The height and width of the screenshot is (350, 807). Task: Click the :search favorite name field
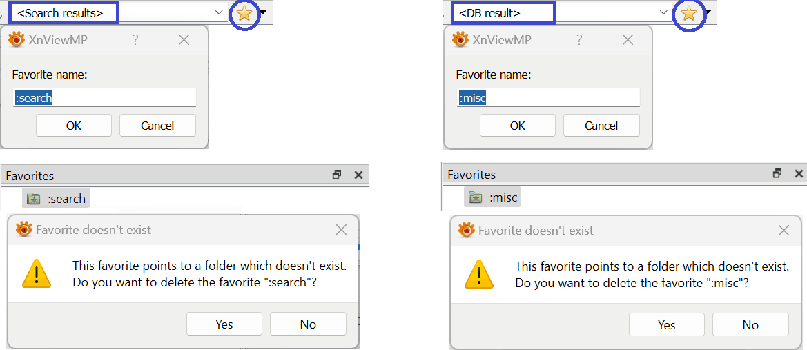click(x=104, y=98)
